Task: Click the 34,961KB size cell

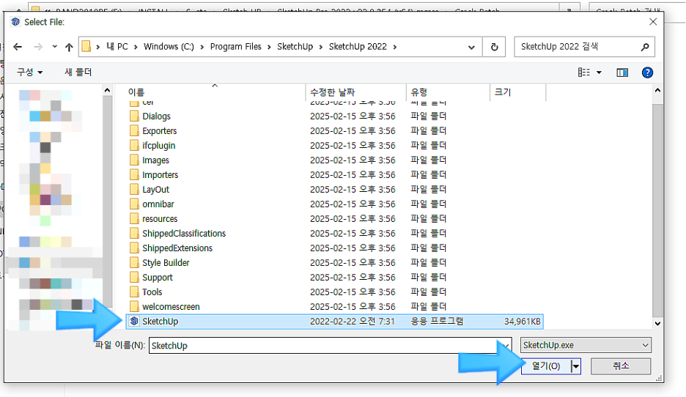Action: tap(523, 322)
